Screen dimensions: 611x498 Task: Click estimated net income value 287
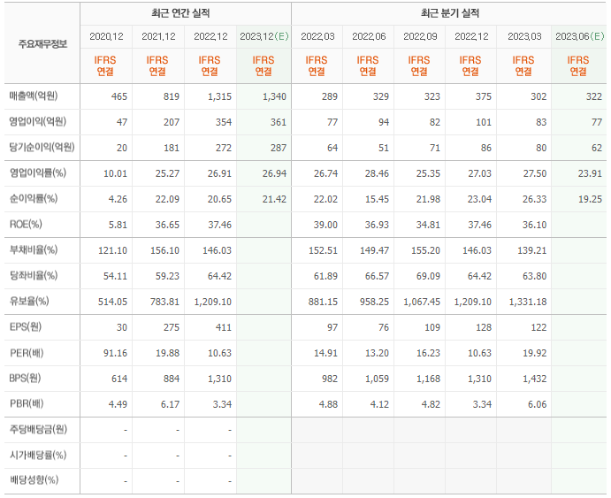(x=279, y=148)
